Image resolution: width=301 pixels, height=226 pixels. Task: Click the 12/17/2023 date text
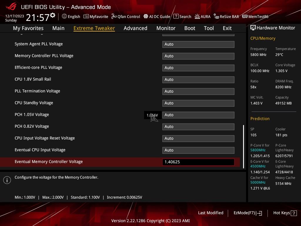[x=15, y=16]
